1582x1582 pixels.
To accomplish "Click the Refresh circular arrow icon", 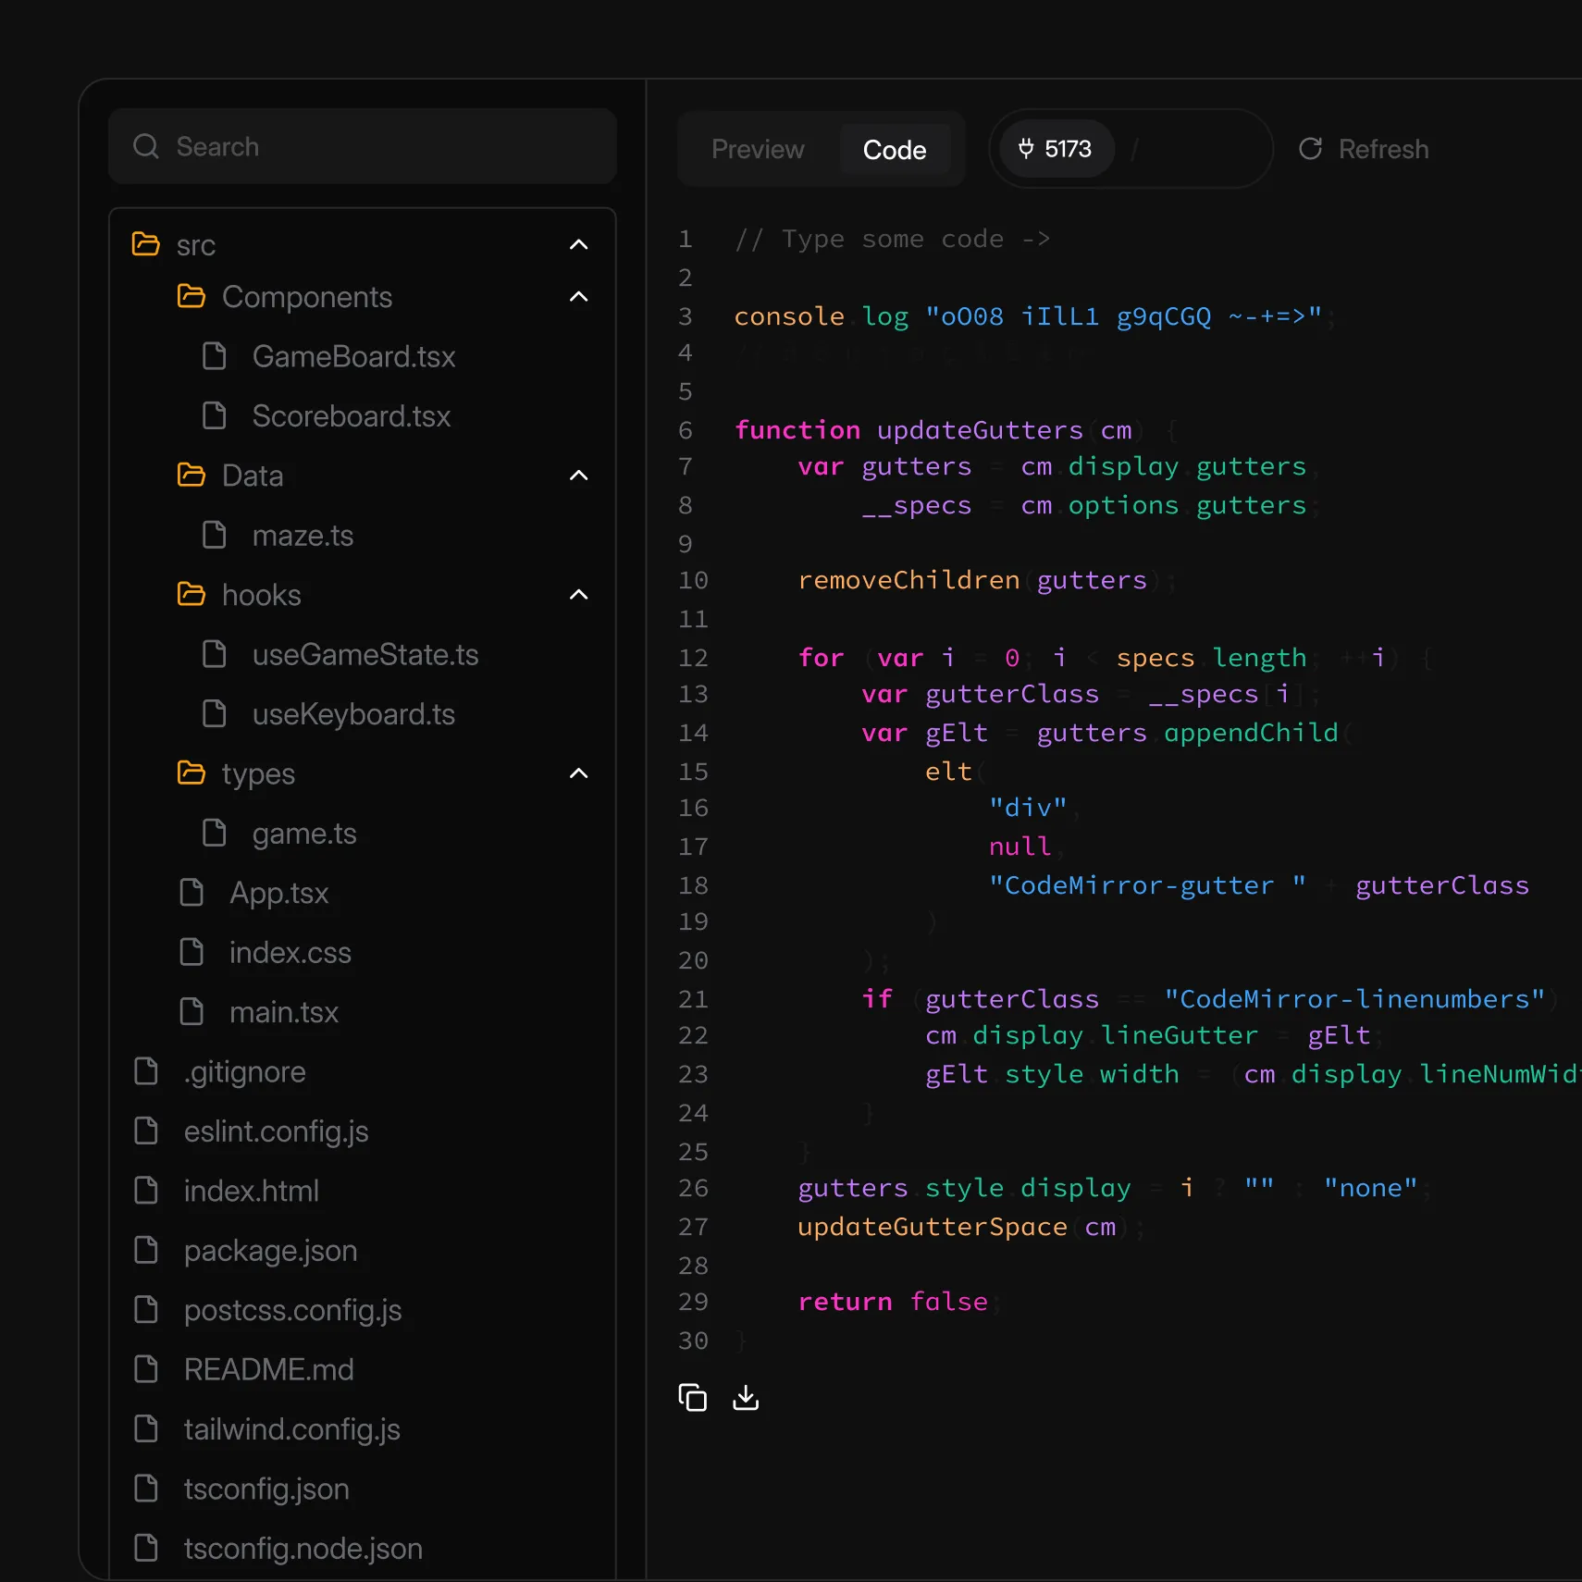I will (x=1310, y=149).
